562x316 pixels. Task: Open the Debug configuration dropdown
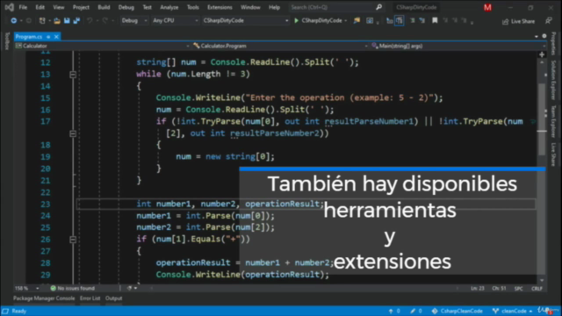134,21
